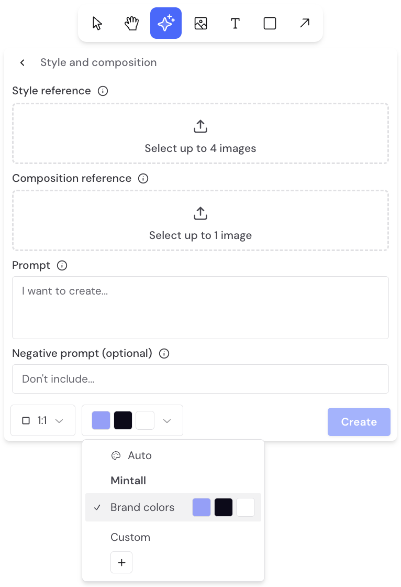Select the Text tool
Screen dimensions: 401x587
pos(235,23)
